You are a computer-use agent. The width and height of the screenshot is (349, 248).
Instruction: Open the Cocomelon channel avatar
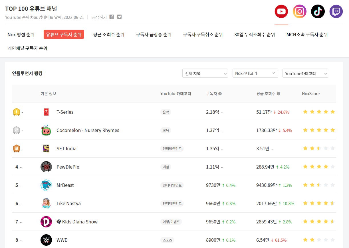(46, 130)
